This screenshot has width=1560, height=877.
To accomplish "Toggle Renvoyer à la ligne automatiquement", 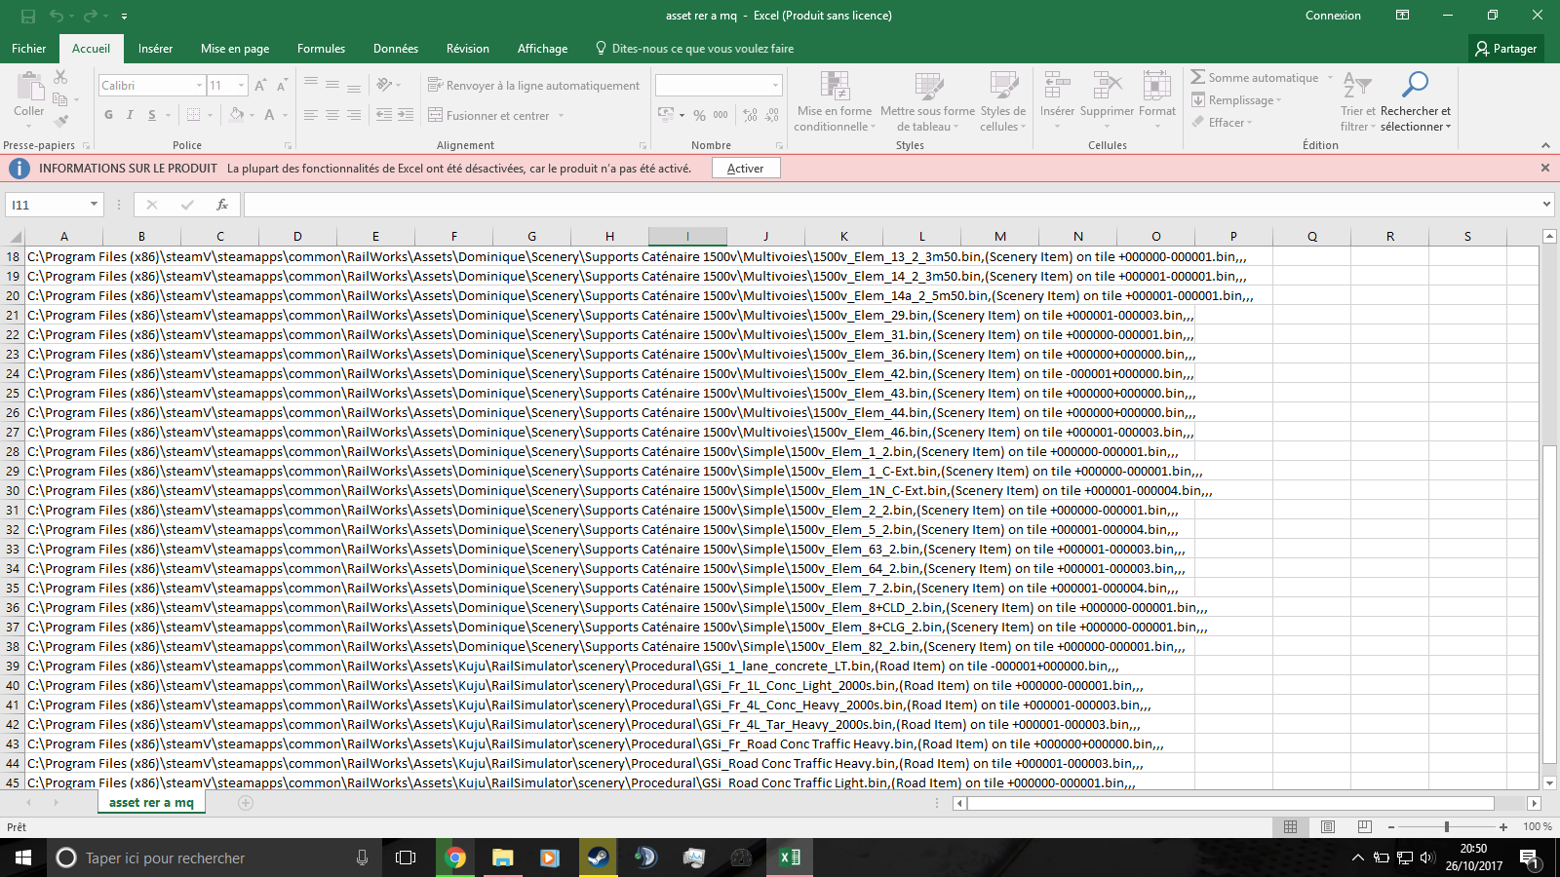I will [533, 86].
